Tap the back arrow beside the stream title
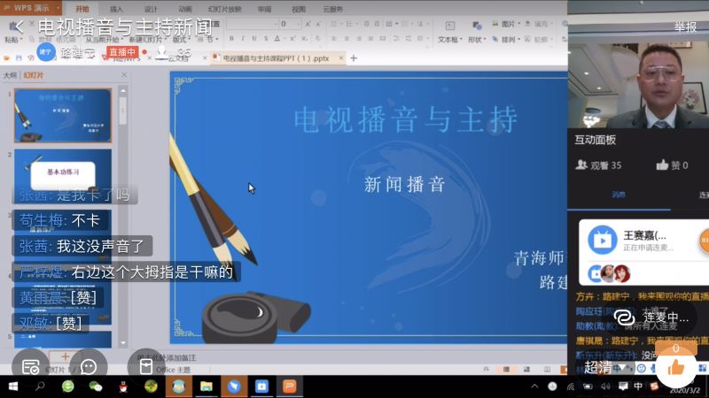Screen dimensions: 709x398 pos(19,27)
